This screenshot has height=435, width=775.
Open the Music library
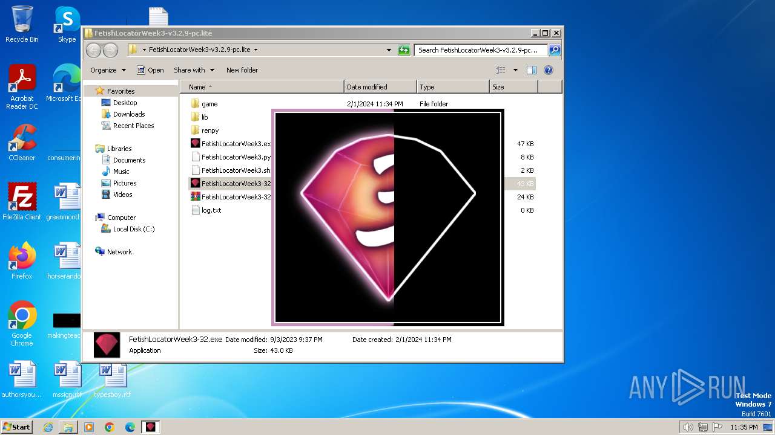(x=121, y=172)
